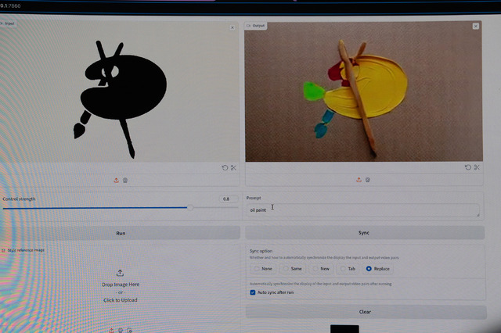
Task: Select the Tab sync option
Action: coord(348,269)
